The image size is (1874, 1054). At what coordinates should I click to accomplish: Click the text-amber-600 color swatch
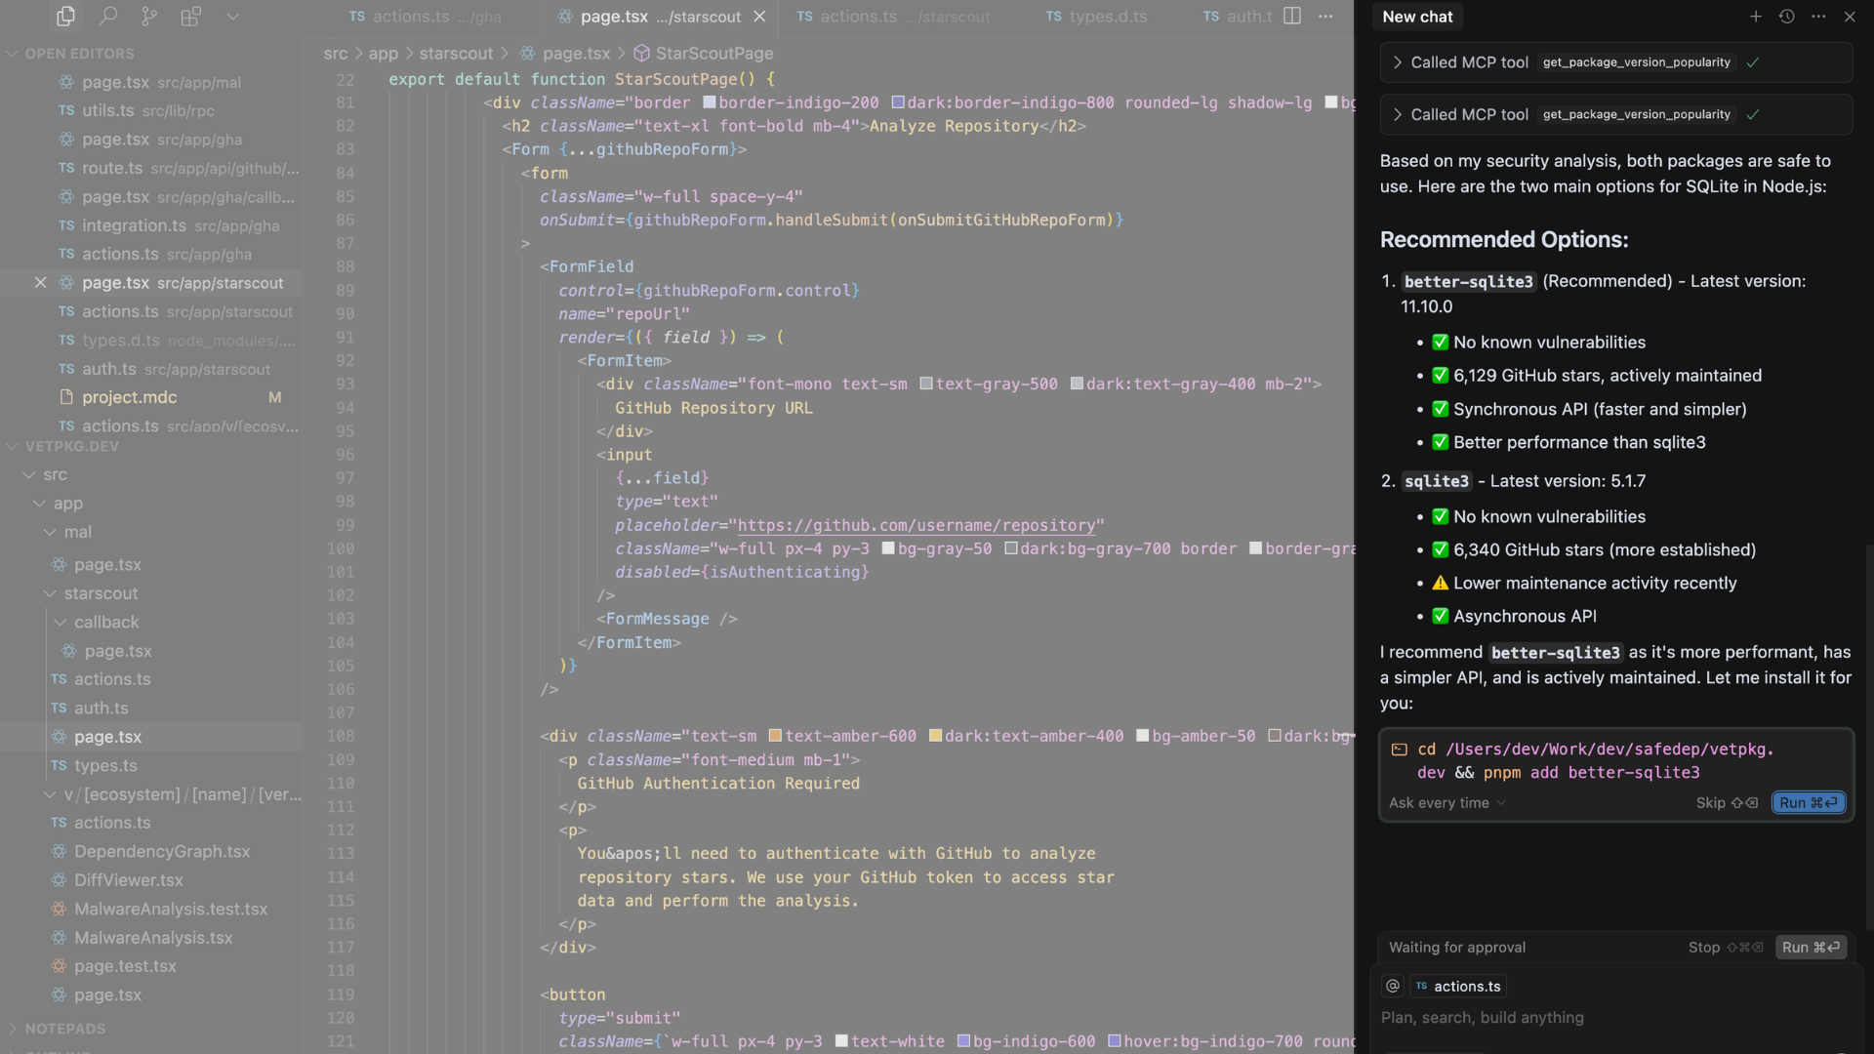(775, 737)
